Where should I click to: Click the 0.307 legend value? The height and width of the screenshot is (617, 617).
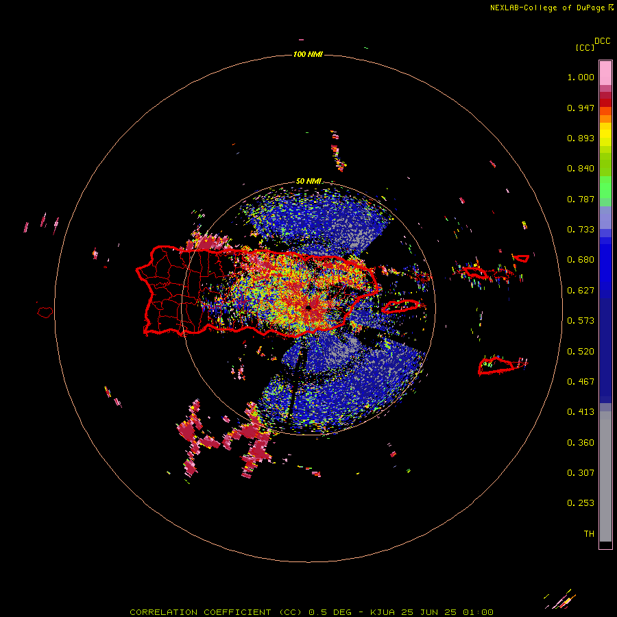(x=581, y=472)
